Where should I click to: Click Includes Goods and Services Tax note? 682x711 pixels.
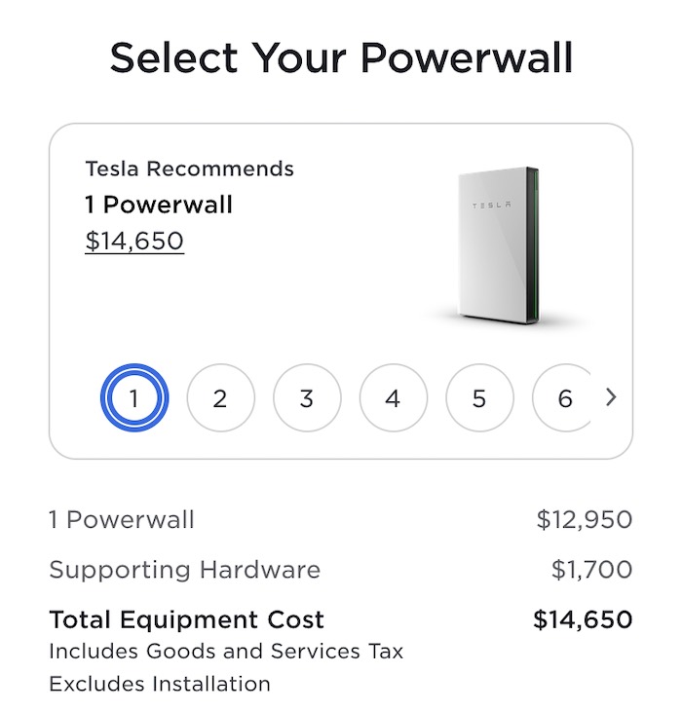click(x=226, y=652)
